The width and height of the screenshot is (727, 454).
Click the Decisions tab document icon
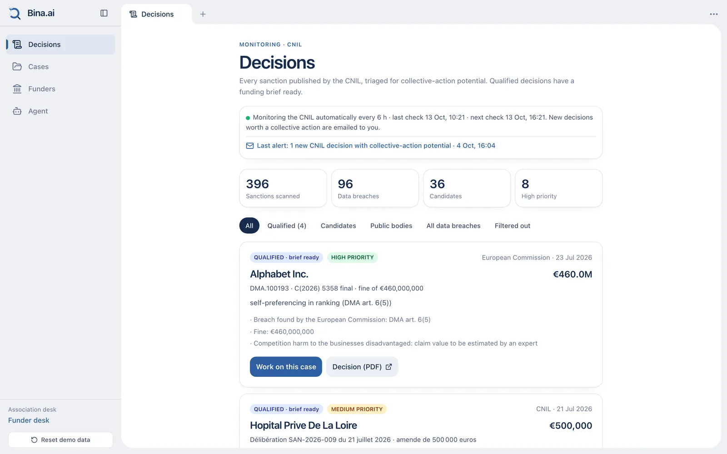pyautogui.click(x=133, y=14)
